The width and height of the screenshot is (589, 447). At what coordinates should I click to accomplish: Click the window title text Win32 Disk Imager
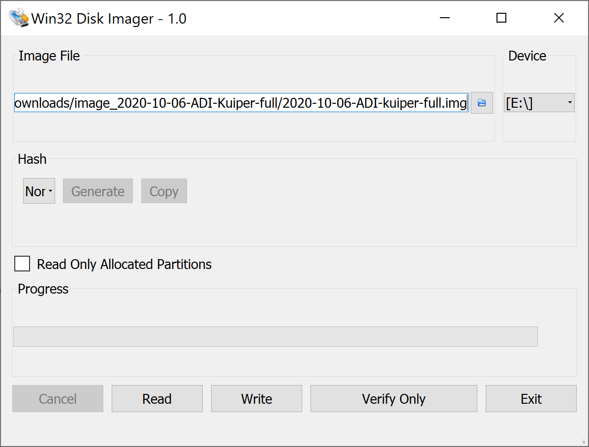109,18
